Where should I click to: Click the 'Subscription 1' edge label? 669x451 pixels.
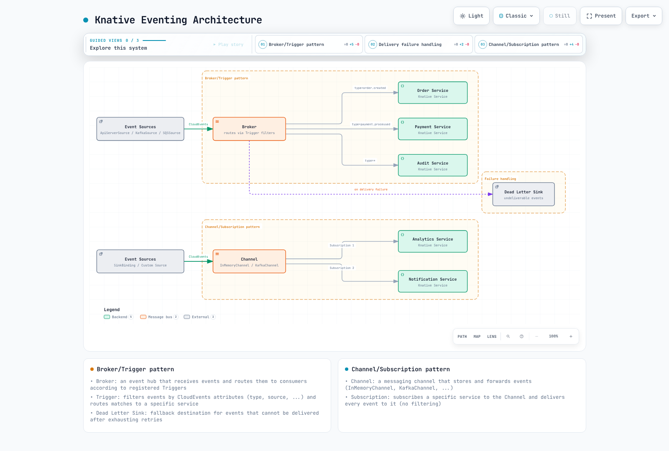tap(342, 246)
